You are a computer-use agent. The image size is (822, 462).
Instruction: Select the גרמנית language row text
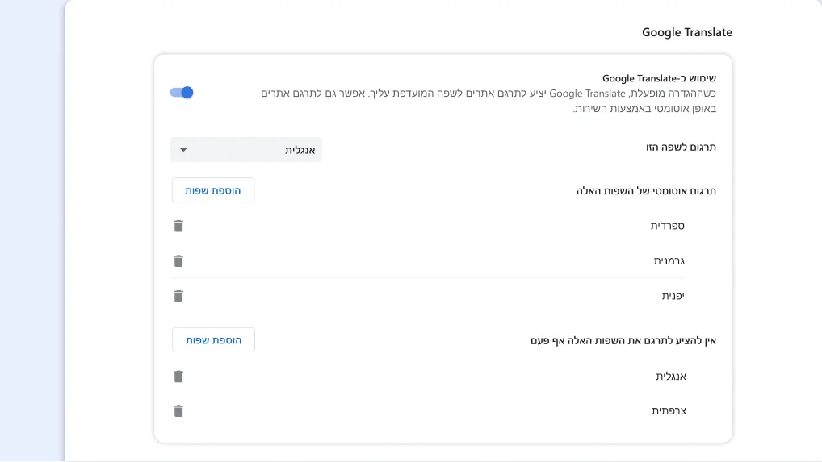[x=669, y=260]
